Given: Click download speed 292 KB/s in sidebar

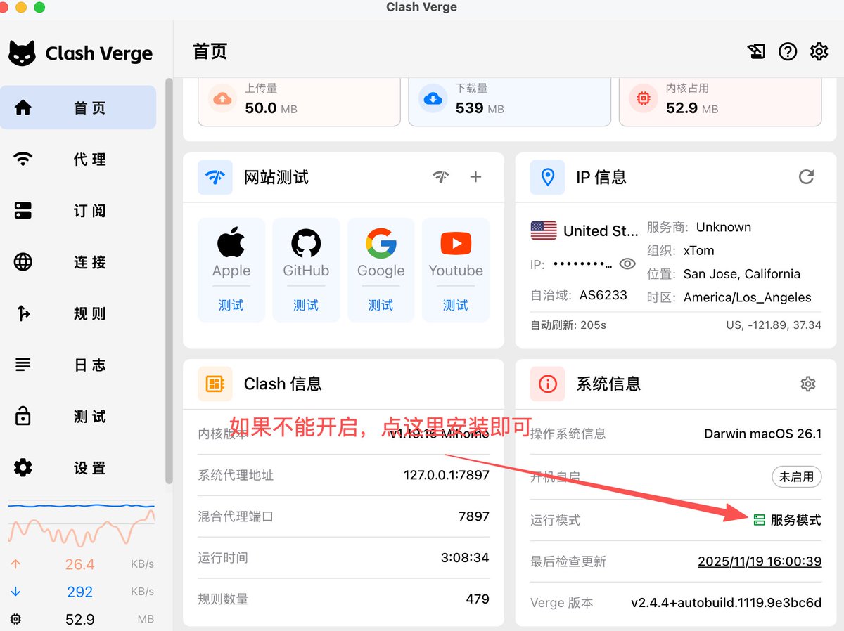Looking at the screenshot, I should [x=82, y=592].
